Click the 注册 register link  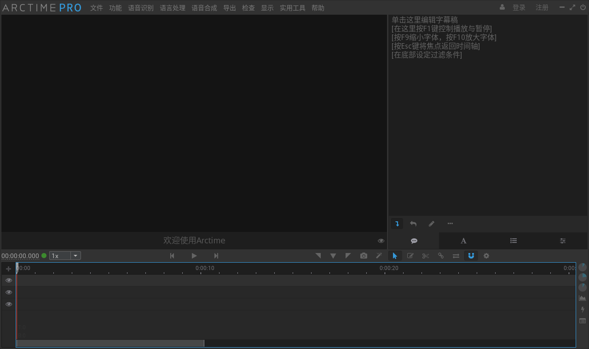542,7
